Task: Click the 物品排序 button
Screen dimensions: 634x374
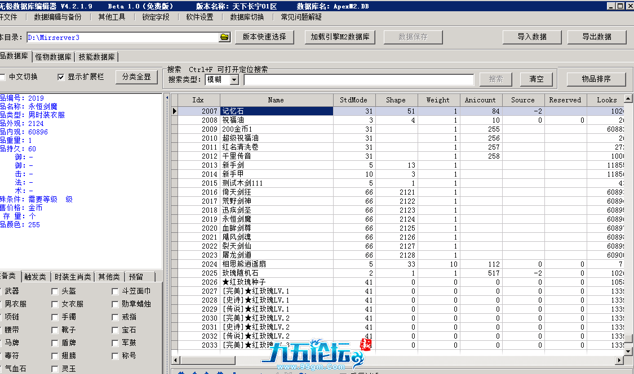Action: coord(596,79)
